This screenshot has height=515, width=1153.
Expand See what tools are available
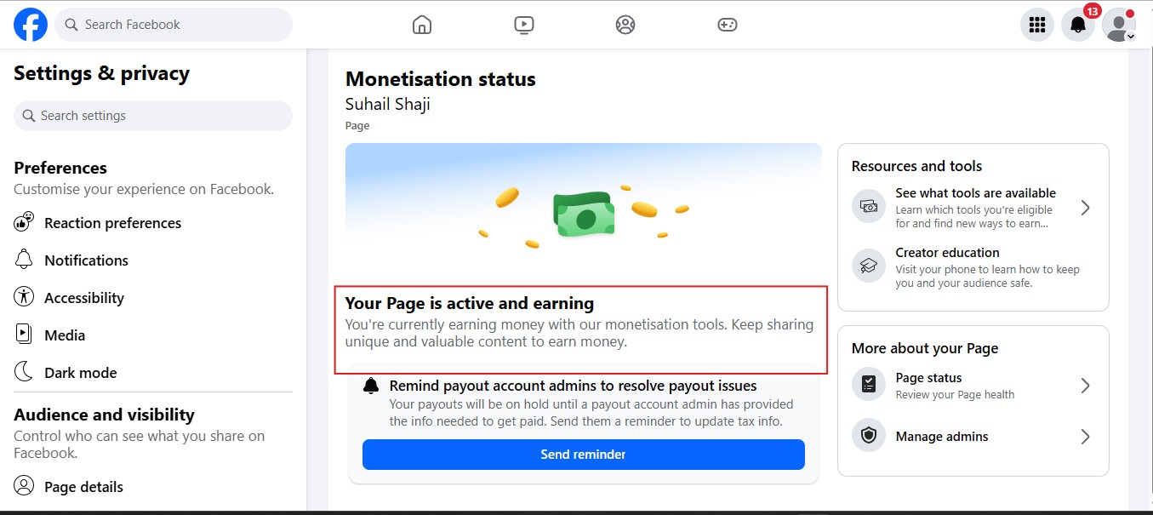[x=1085, y=208]
